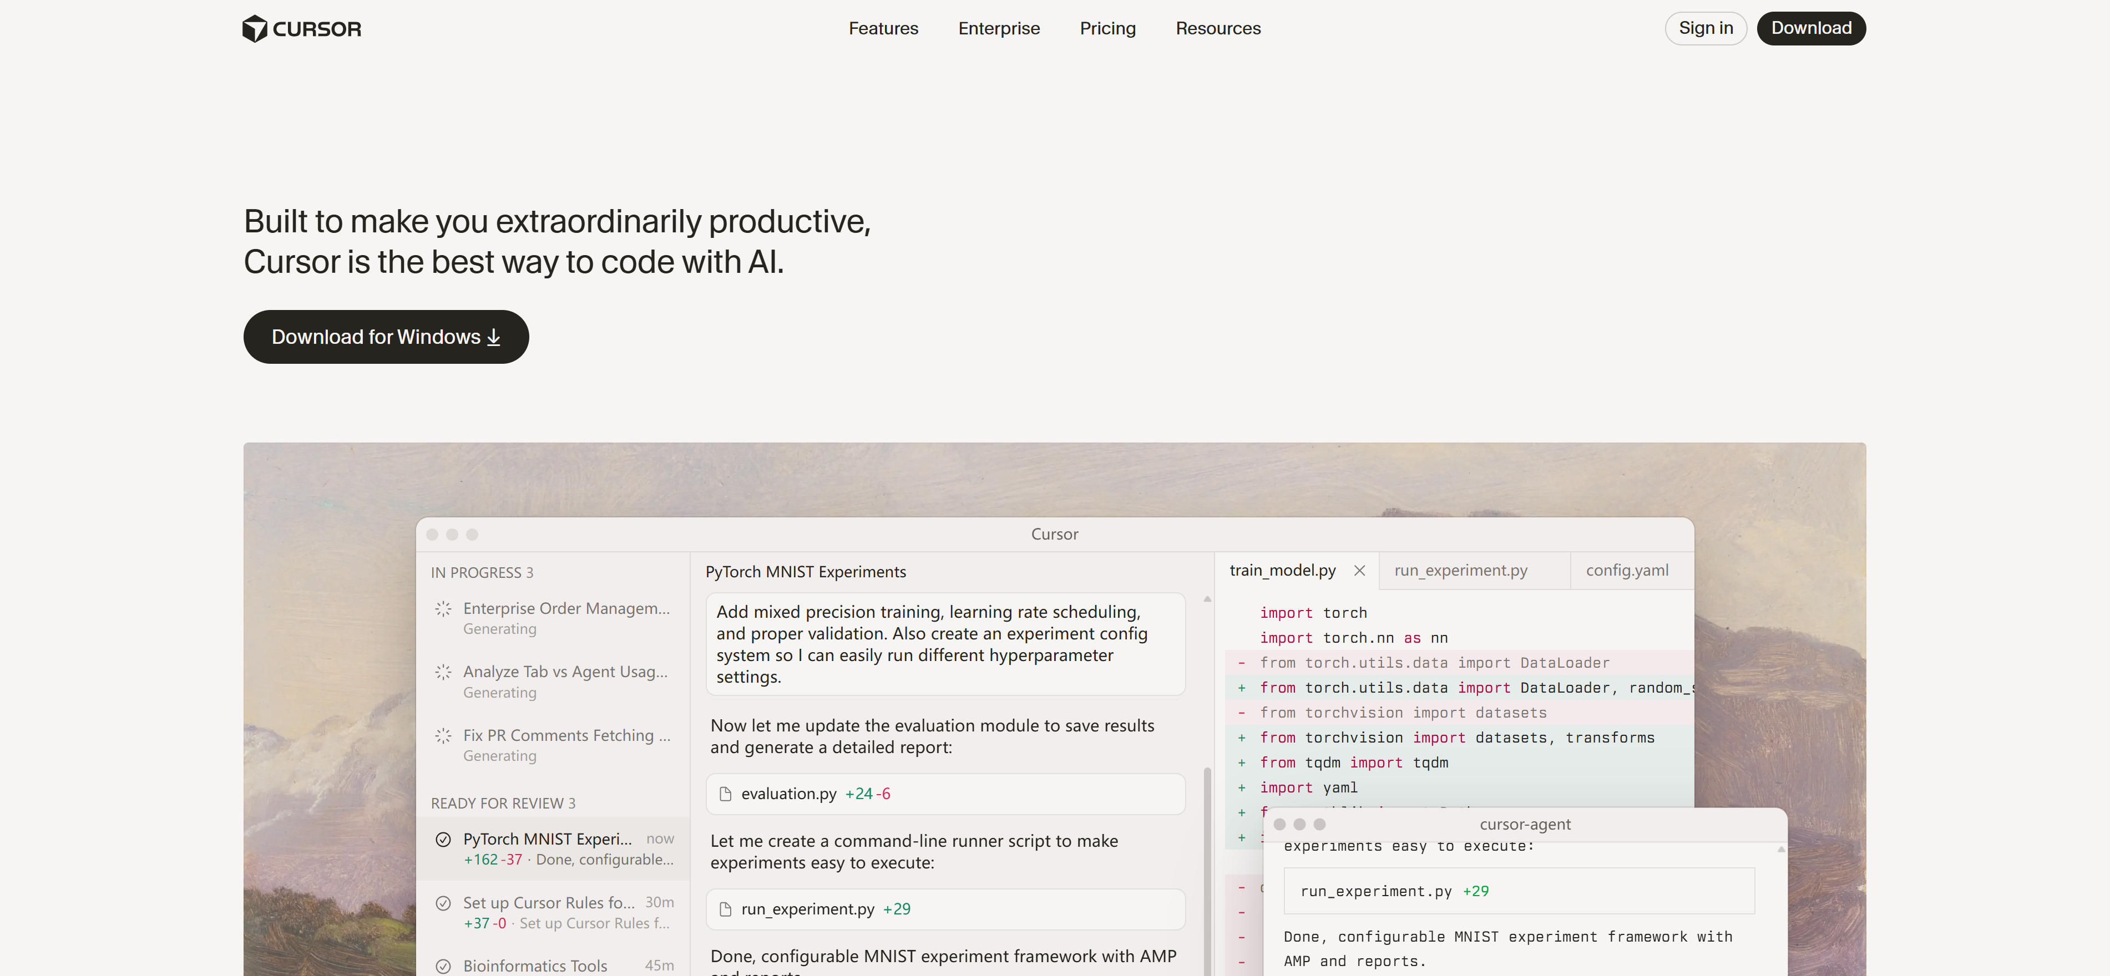2110x976 pixels.
Task: Click spinner icon for Enterprise Order Management
Action: (x=443, y=608)
